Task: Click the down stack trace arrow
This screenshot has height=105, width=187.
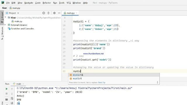Action: pyautogui.click(x=12, y=94)
